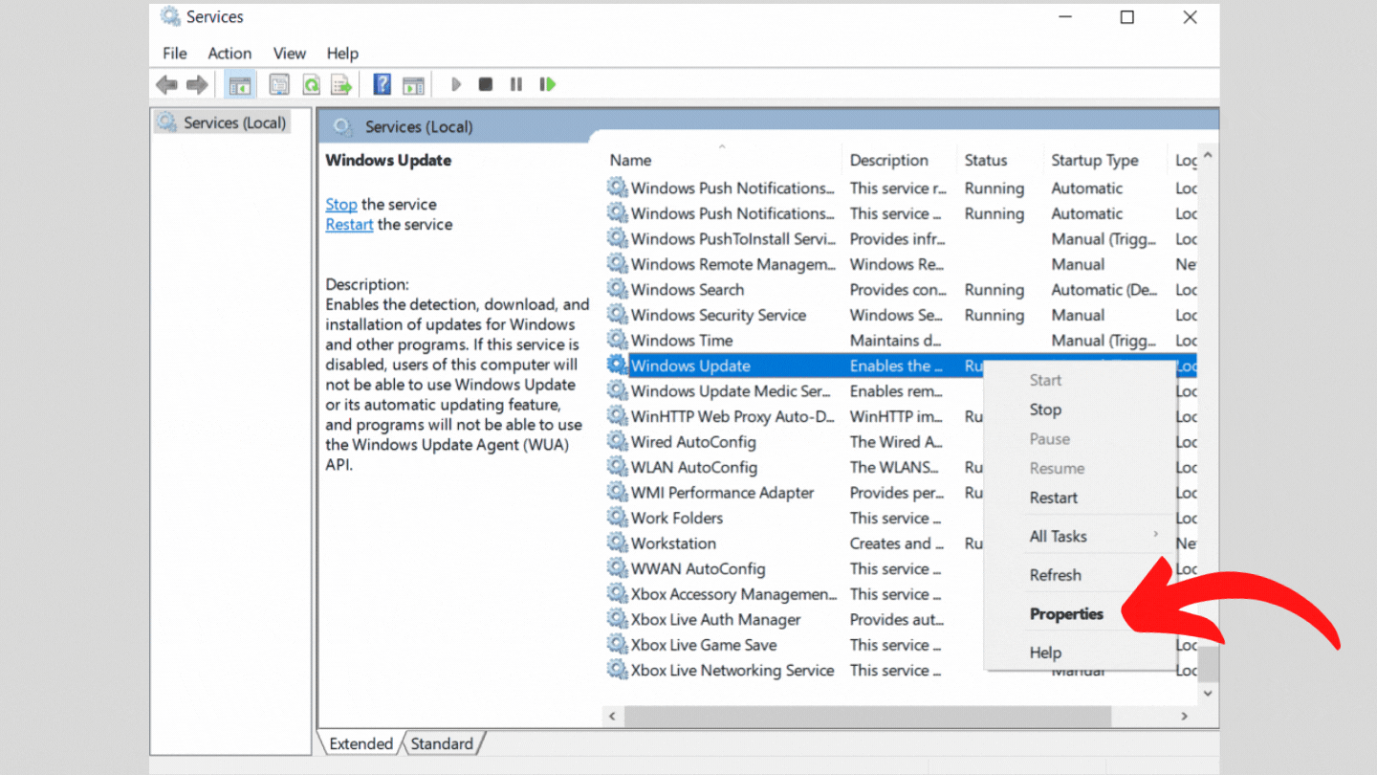Click the Stop Service square icon
Screen dimensions: 1377x775
pyautogui.click(x=486, y=84)
